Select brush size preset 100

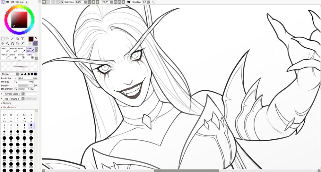click(x=24, y=145)
